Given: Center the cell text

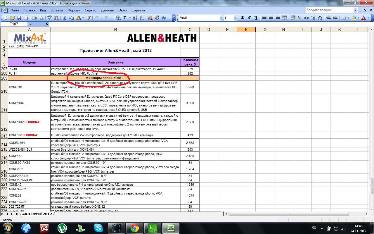Looking at the screenshot, I should tap(271, 18).
